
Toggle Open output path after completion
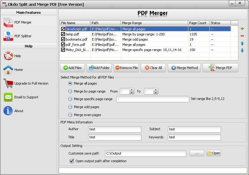coord(72,161)
